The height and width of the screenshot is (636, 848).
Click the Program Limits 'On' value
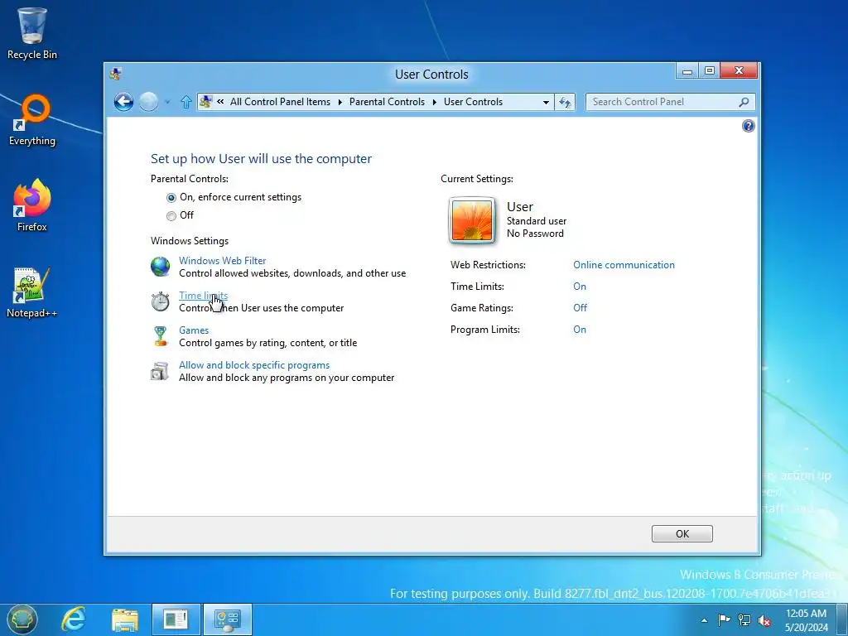coord(579,330)
